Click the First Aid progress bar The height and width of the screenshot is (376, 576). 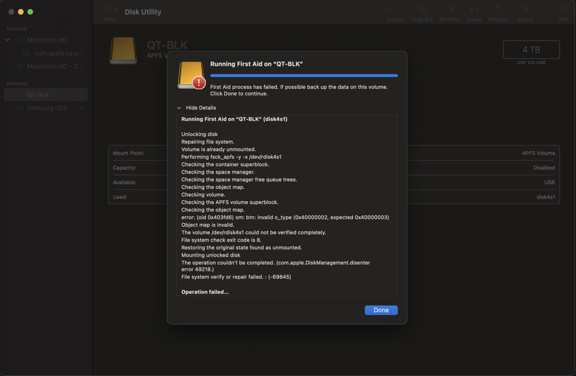coord(304,75)
